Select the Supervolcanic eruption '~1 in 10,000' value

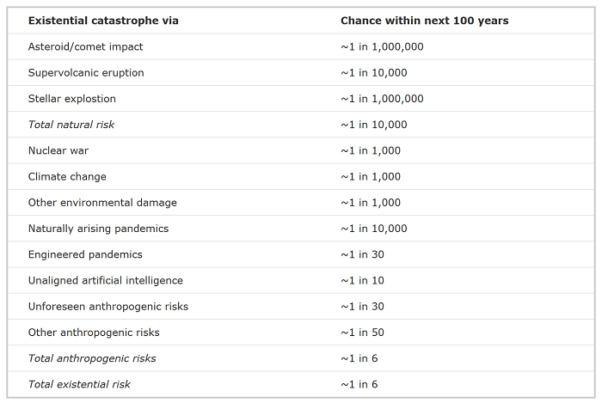[374, 73]
